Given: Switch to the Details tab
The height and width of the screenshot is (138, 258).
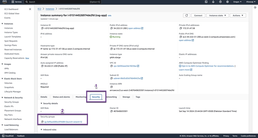Looking at the screenshot, I should click(x=44, y=97).
